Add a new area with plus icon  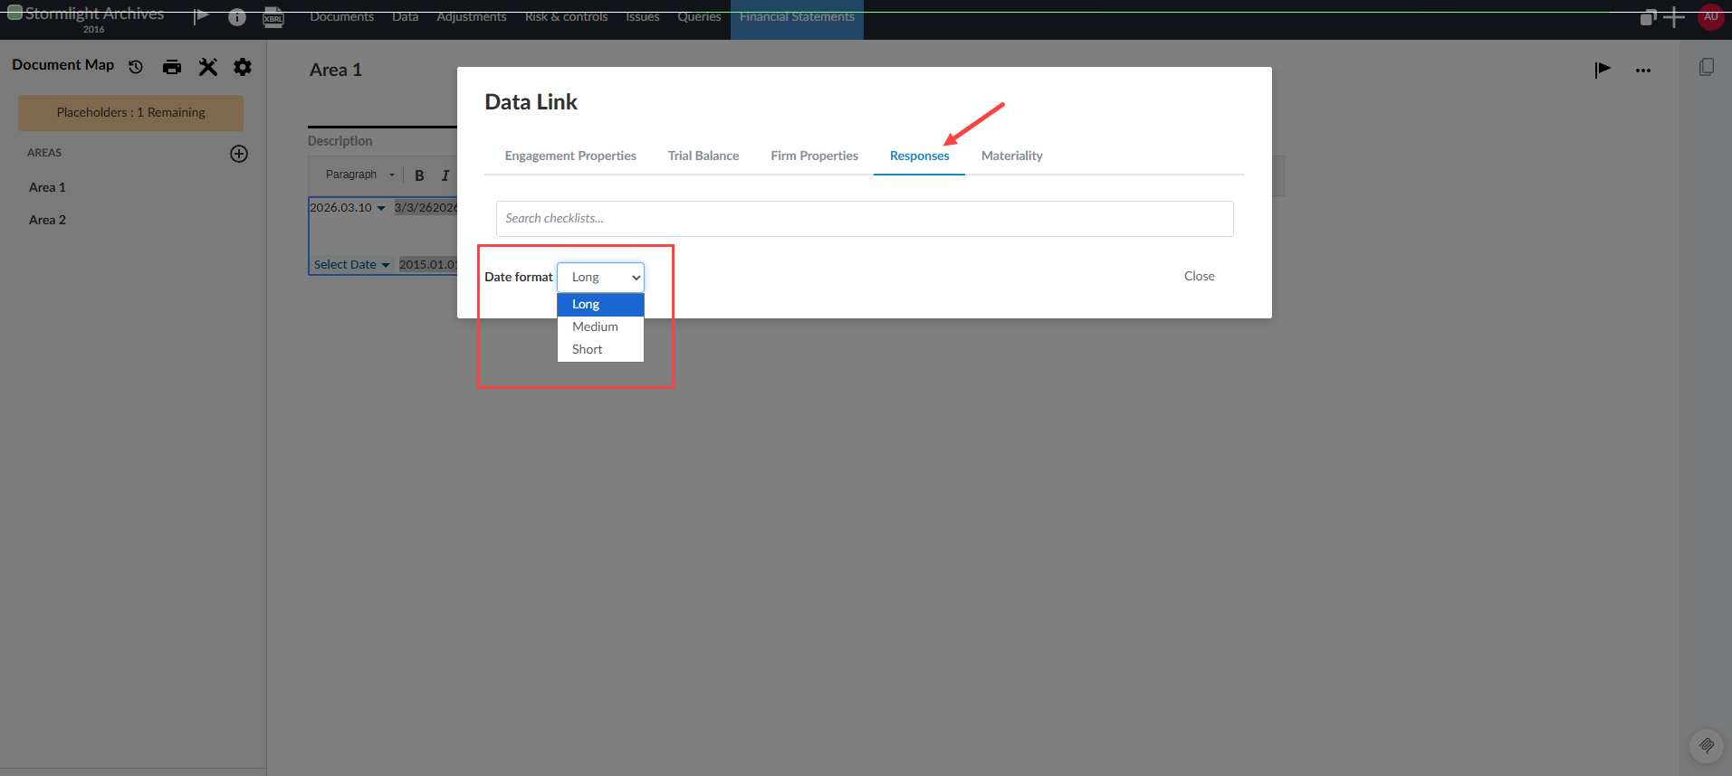[239, 154]
